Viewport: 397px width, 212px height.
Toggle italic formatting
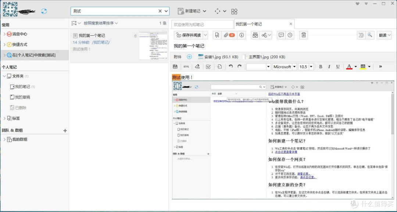(329, 67)
